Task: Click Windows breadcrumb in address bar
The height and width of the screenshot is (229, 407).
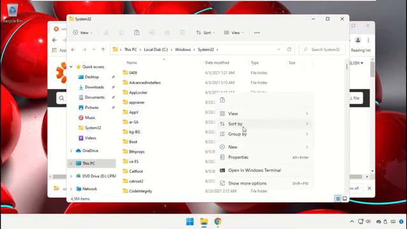Action: 183,50
